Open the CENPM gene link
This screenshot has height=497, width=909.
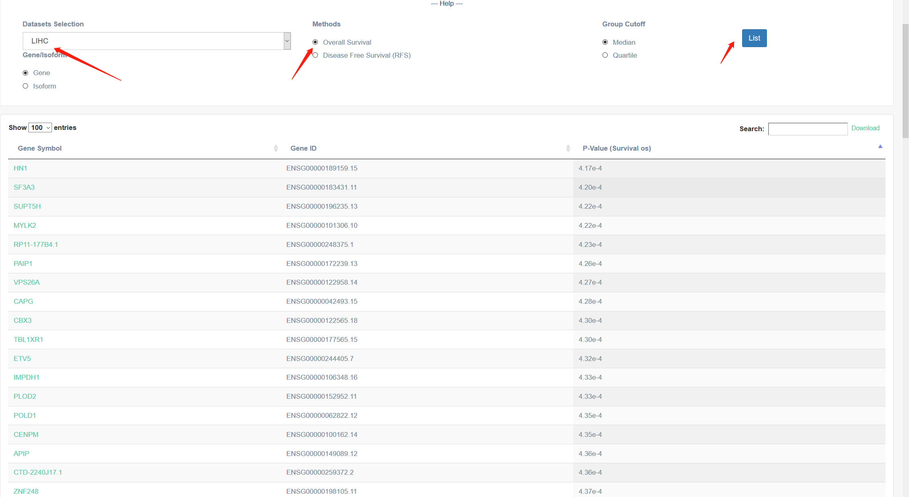click(x=26, y=434)
